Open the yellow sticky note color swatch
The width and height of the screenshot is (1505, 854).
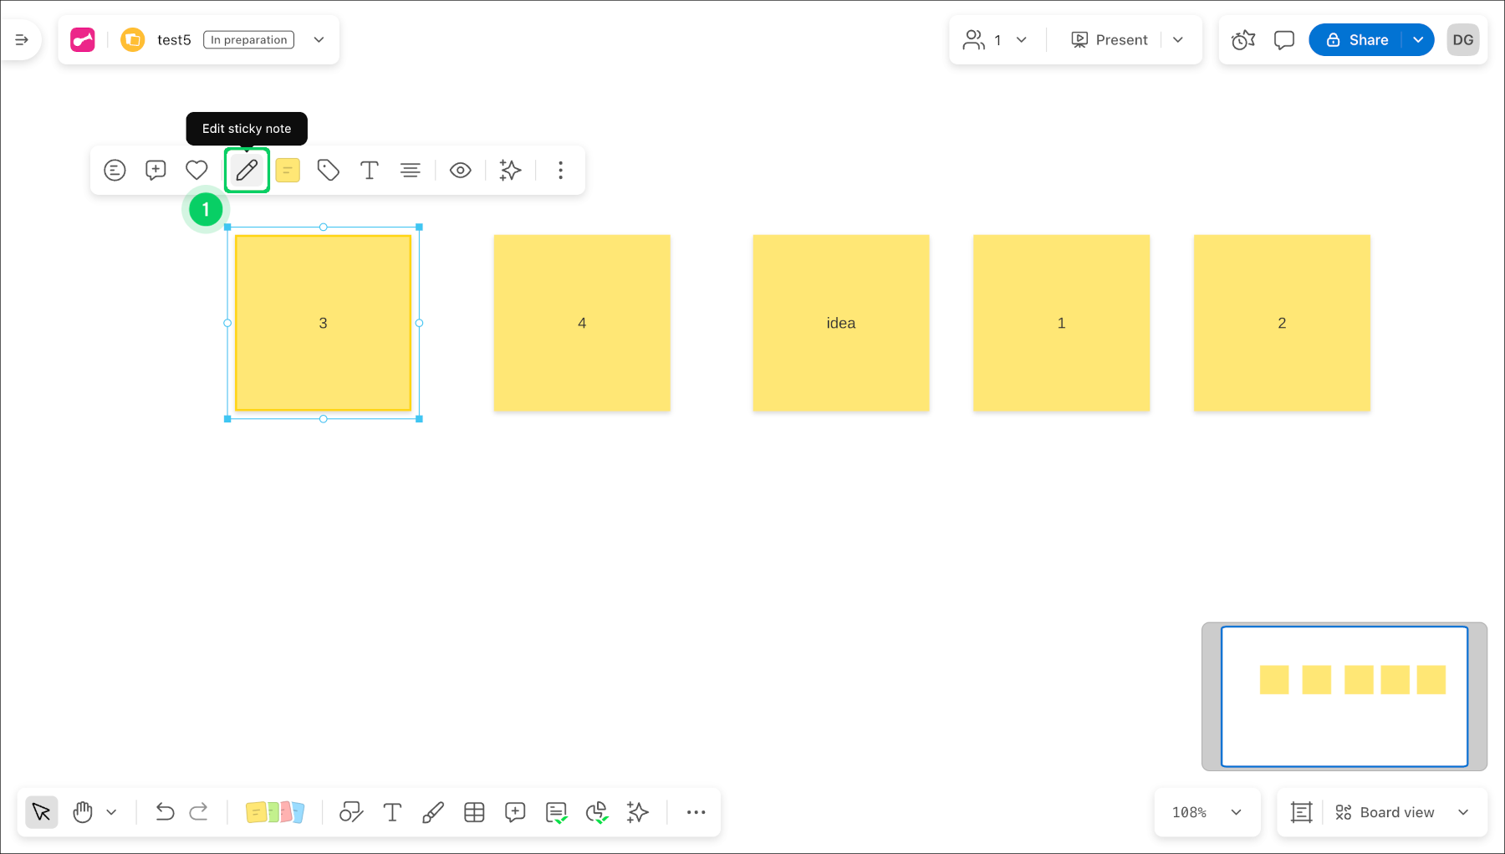(288, 171)
